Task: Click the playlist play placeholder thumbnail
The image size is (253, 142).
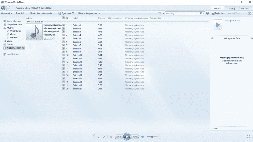Action: [218, 25]
